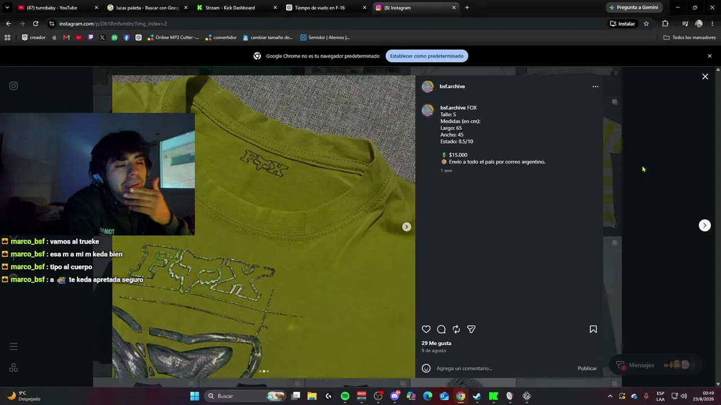The image size is (721, 405).
Task: Expand 'Todos los marcadores' folder
Action: [x=689, y=38]
